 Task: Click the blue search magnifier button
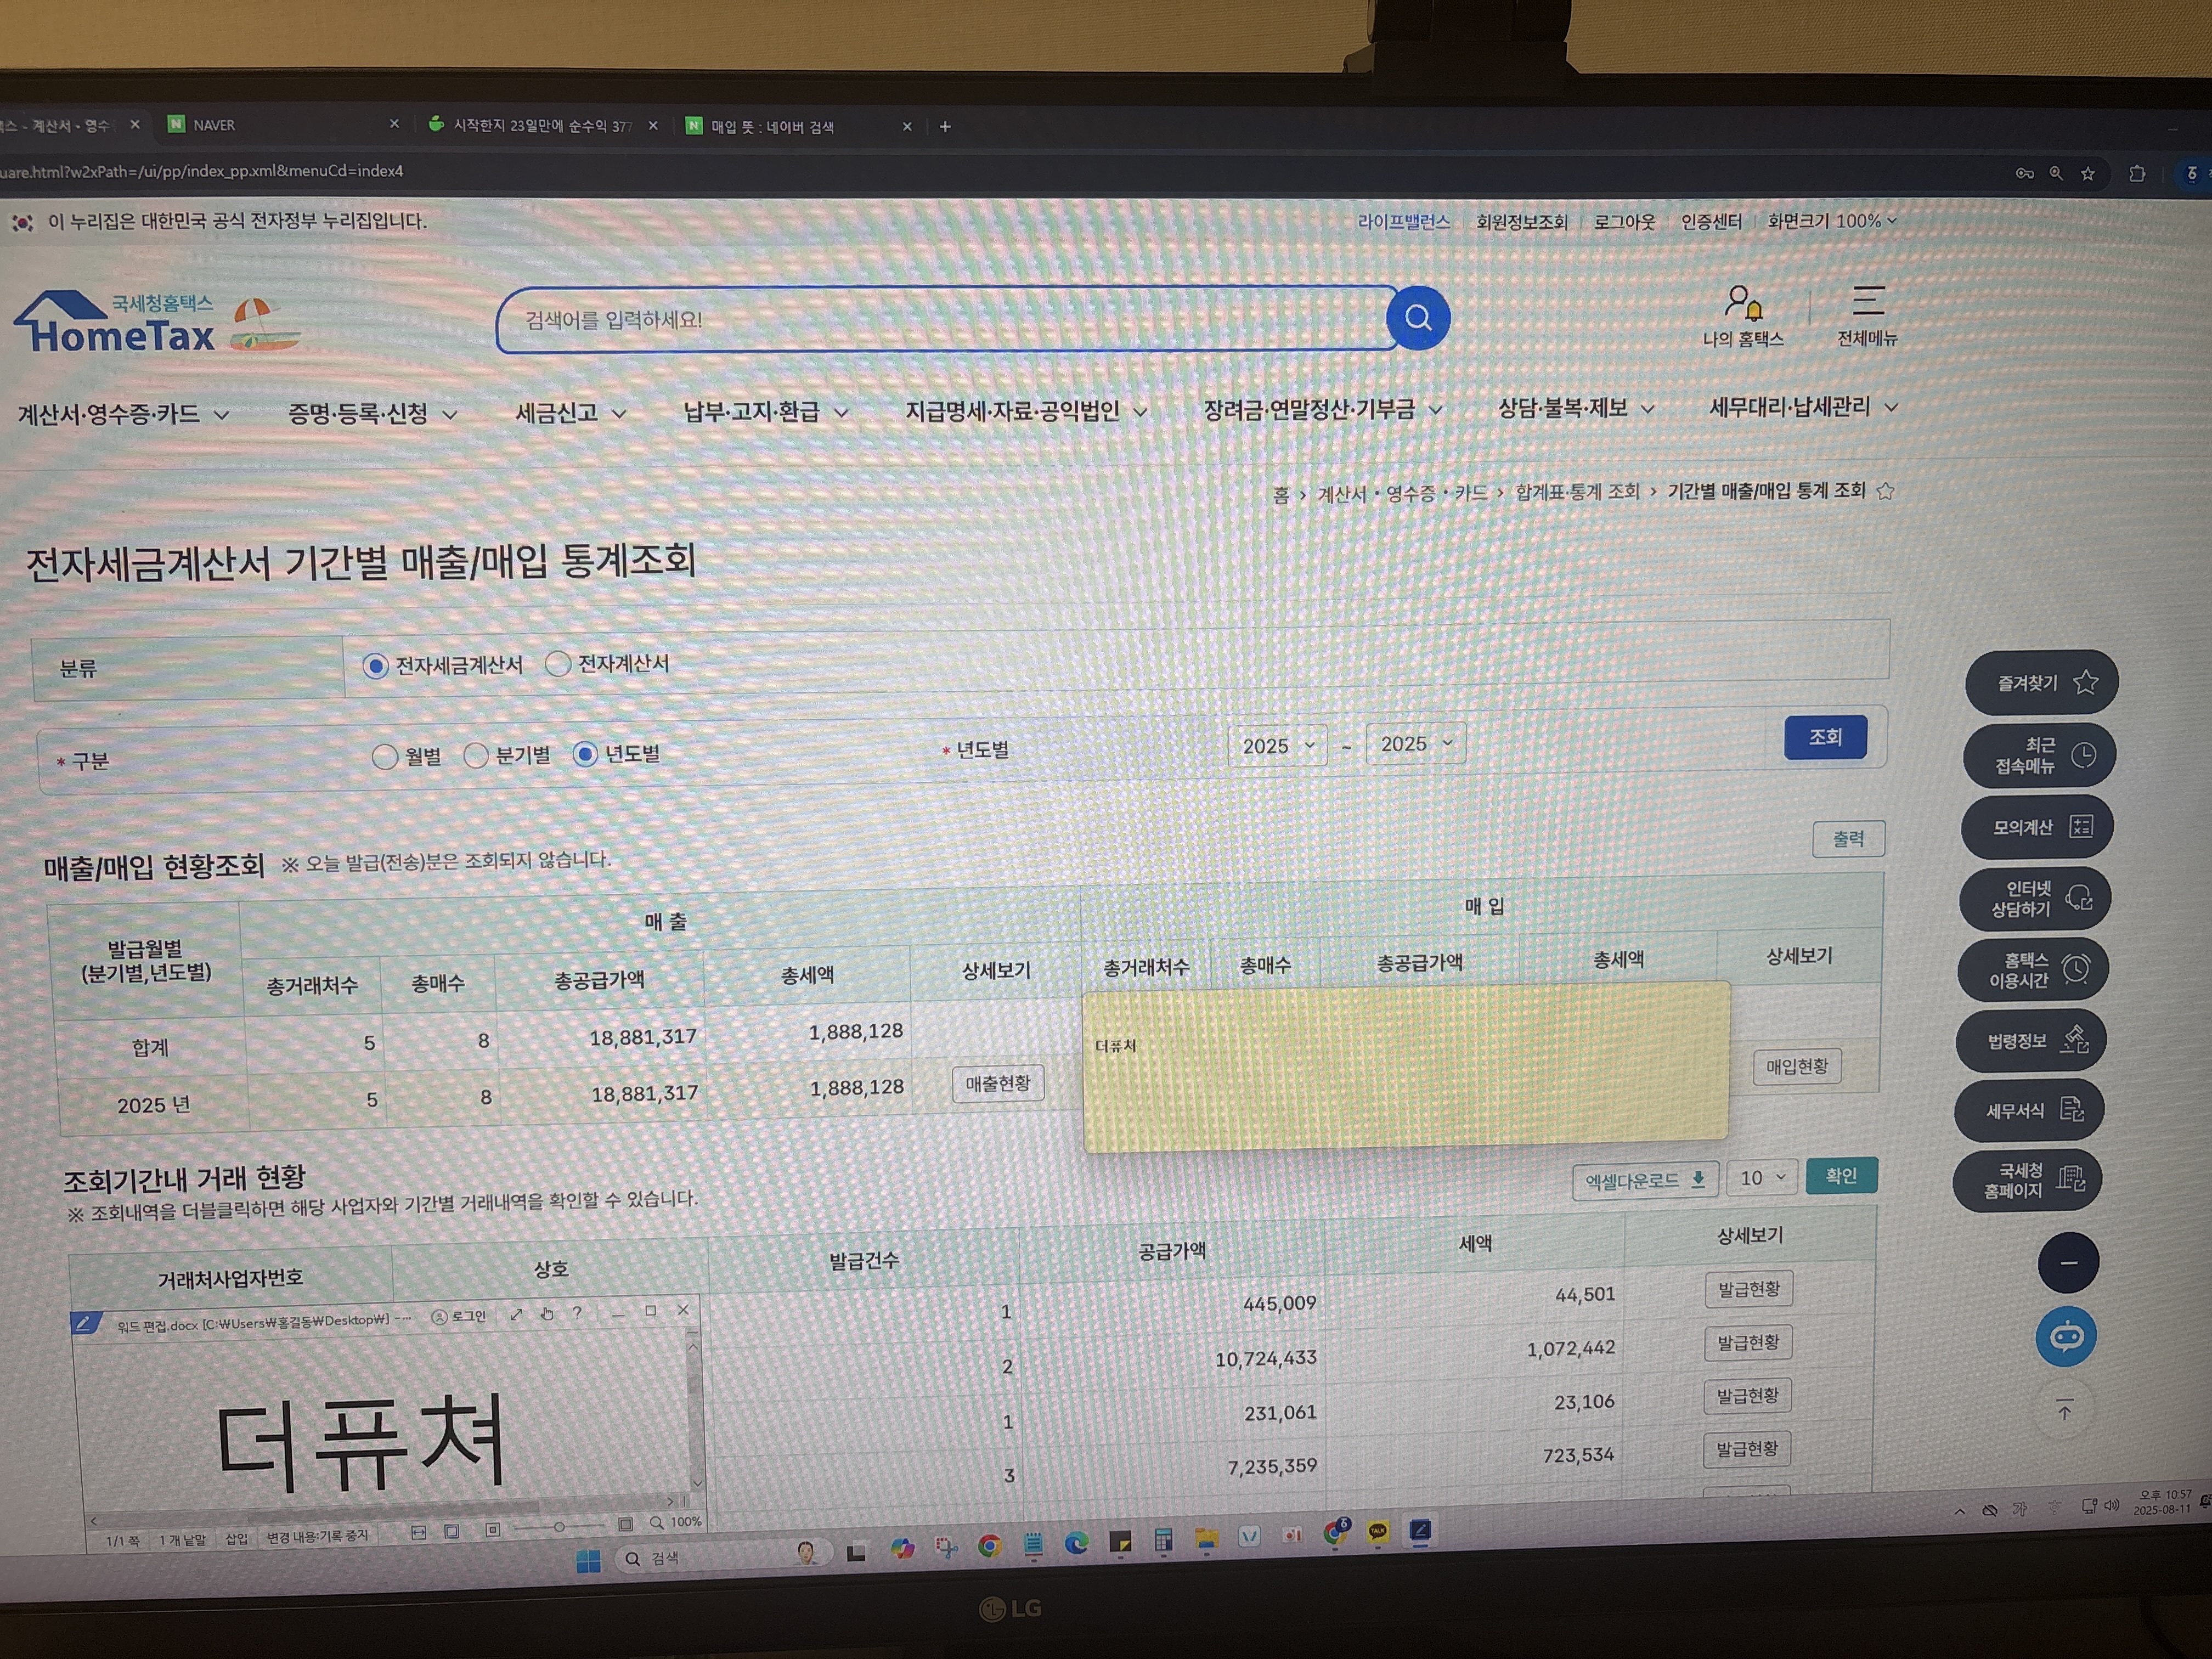[x=1418, y=318]
